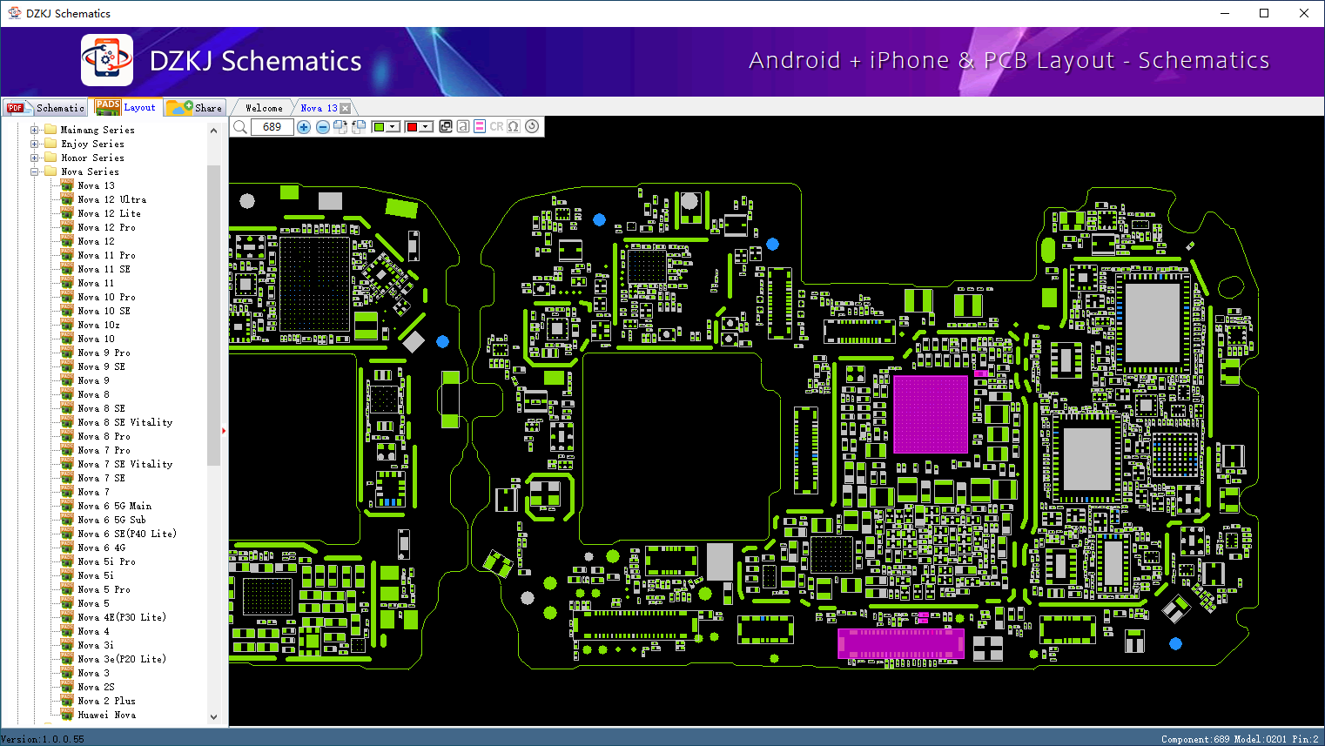The image size is (1325, 746).
Task: Open the Nova 13 layout in the tree
Action: point(97,185)
